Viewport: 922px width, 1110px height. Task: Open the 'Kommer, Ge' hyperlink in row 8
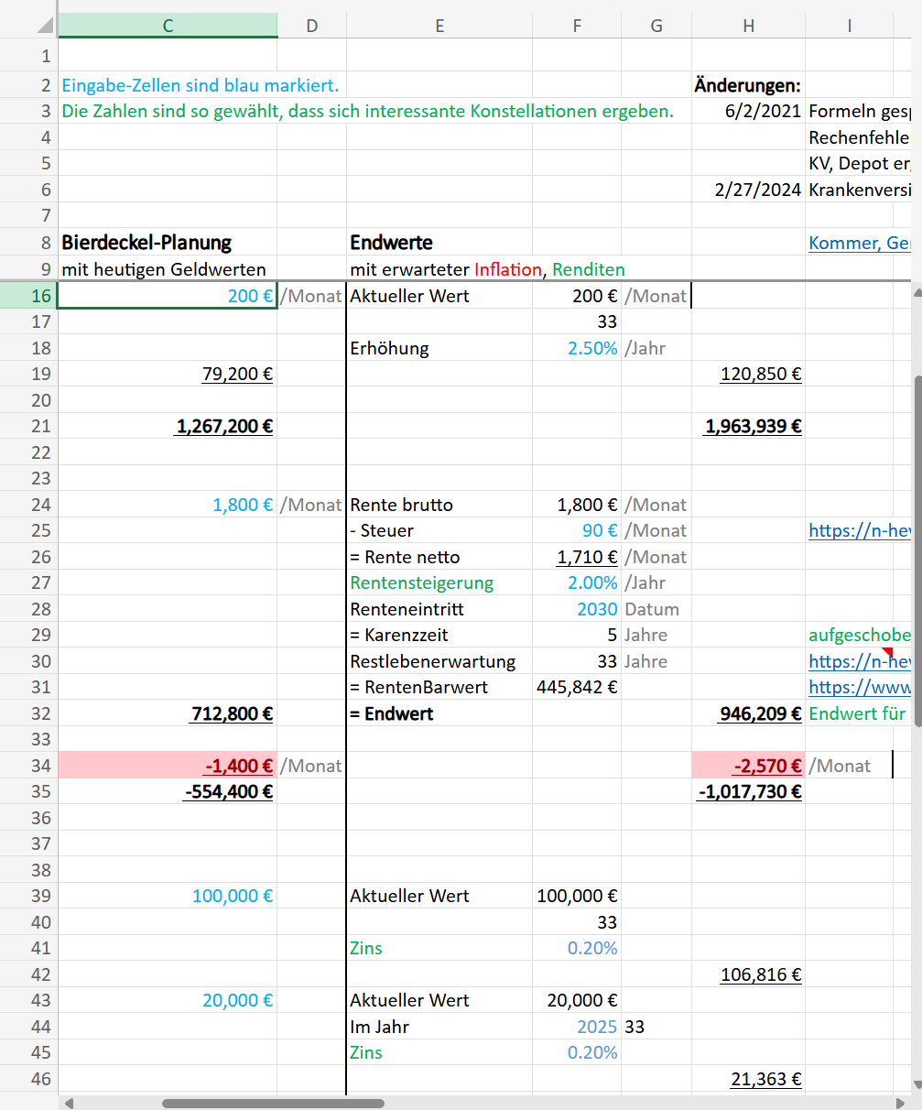859,243
